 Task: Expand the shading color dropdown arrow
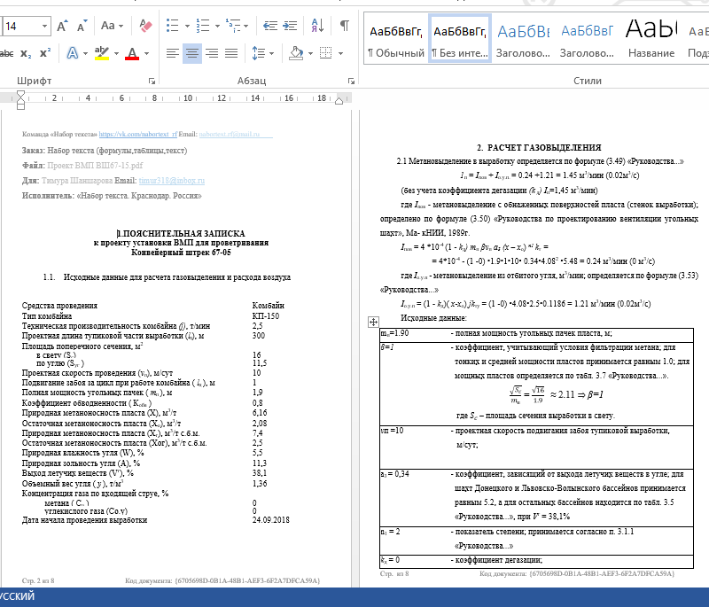(x=311, y=54)
